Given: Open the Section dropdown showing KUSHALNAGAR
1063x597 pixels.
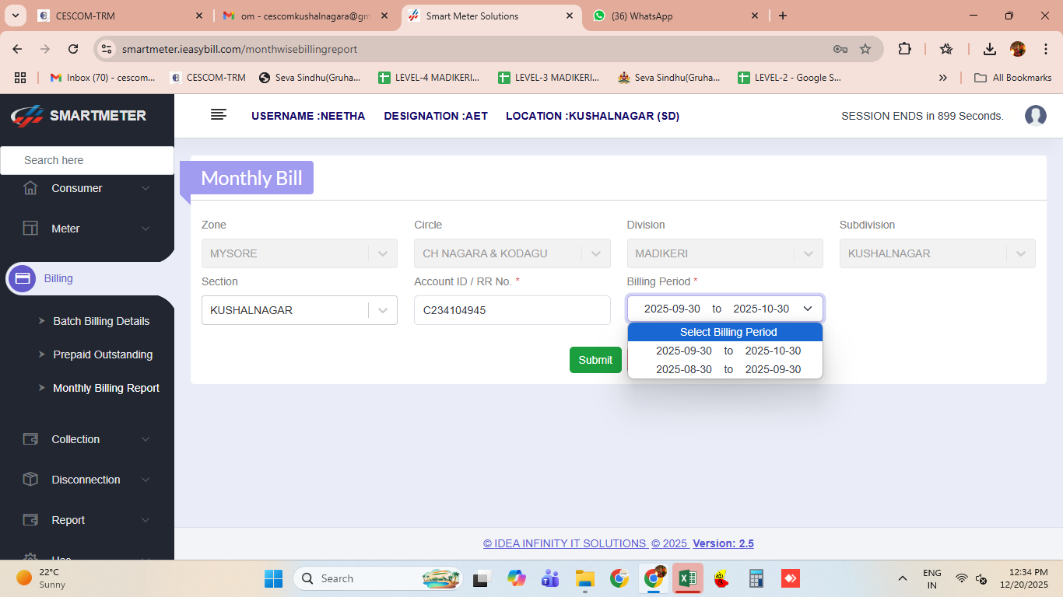Looking at the screenshot, I should point(300,310).
